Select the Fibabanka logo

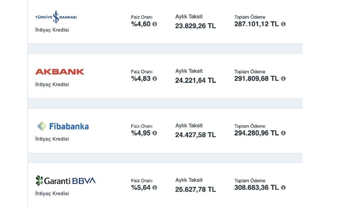coord(63,126)
